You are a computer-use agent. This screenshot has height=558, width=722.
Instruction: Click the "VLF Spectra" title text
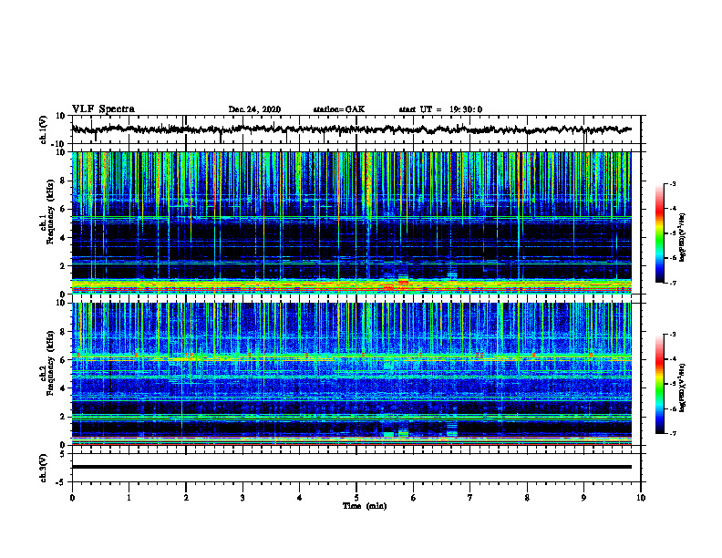click(x=103, y=109)
